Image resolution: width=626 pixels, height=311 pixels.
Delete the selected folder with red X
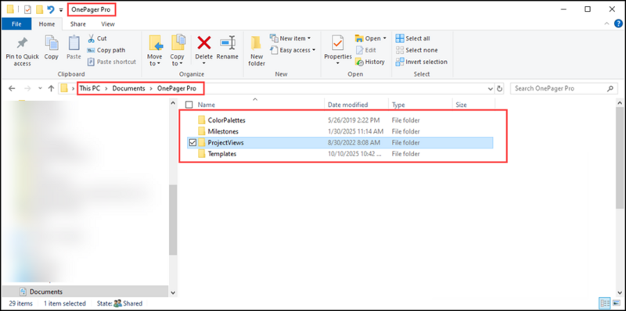coord(204,42)
